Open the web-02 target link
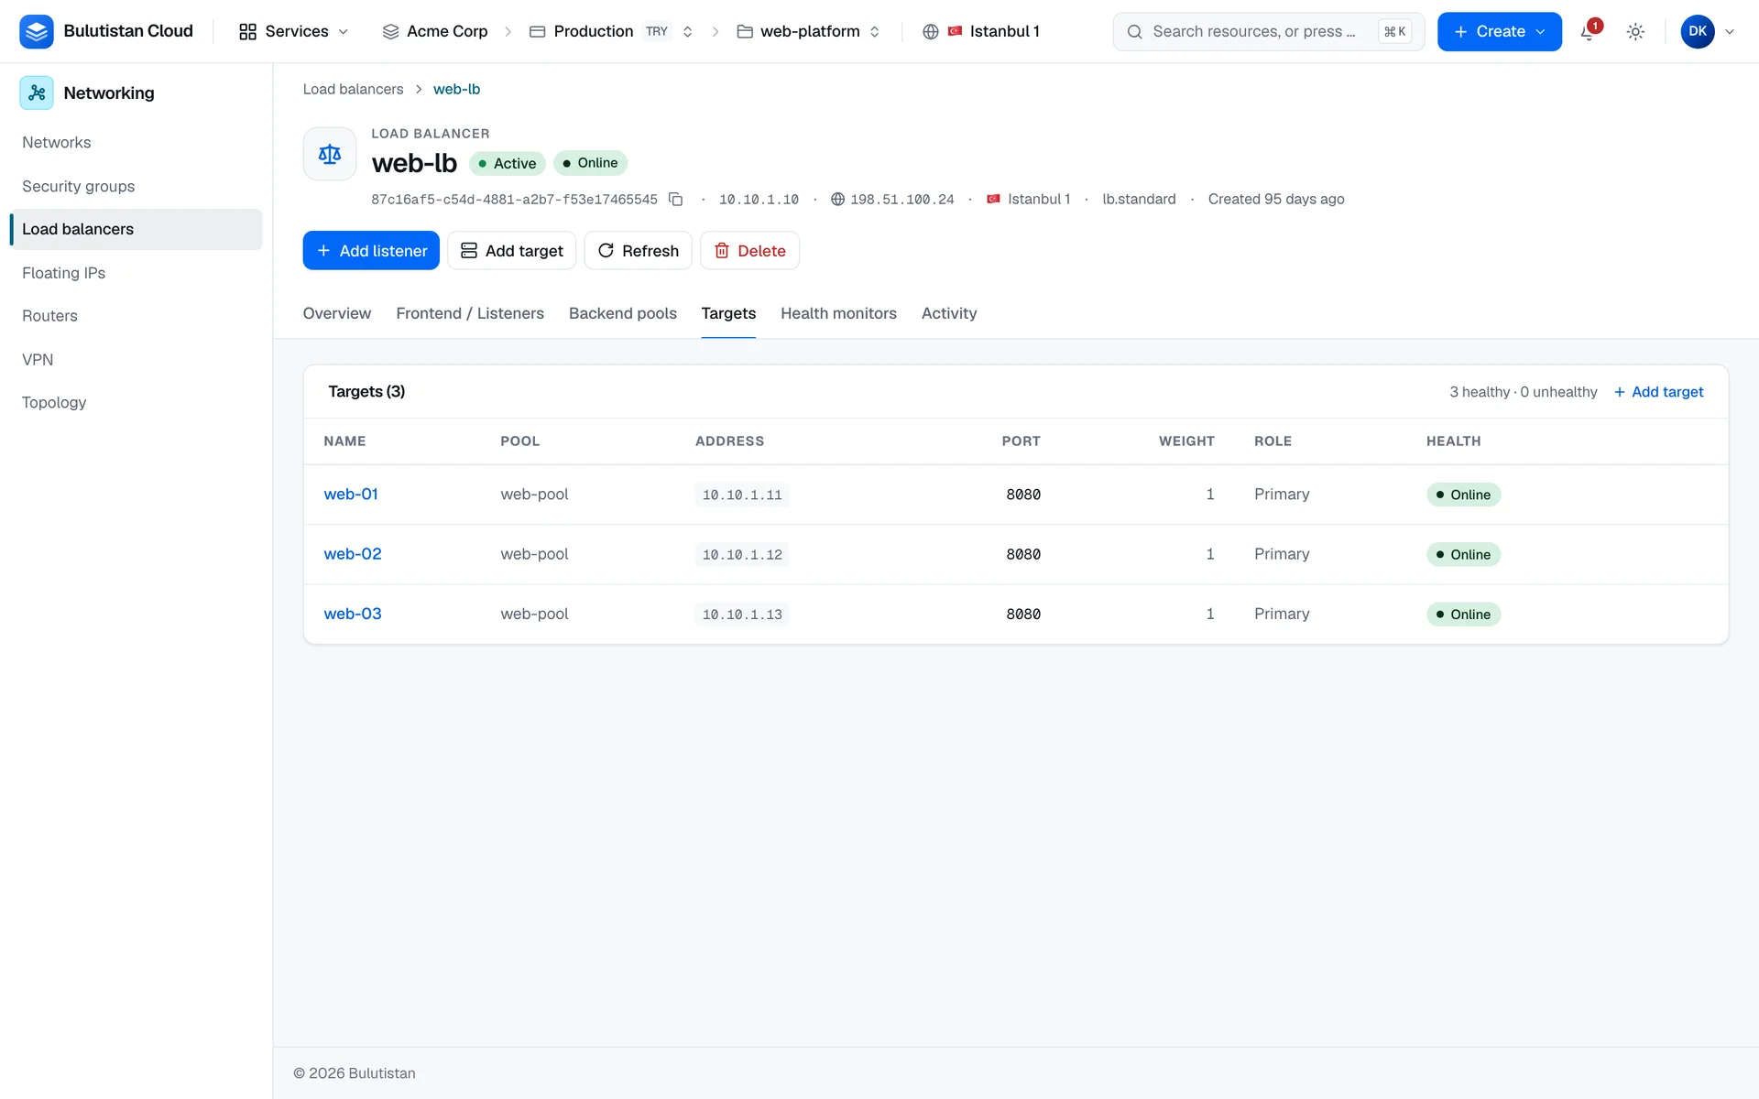Viewport: 1759px width, 1099px height. (353, 554)
